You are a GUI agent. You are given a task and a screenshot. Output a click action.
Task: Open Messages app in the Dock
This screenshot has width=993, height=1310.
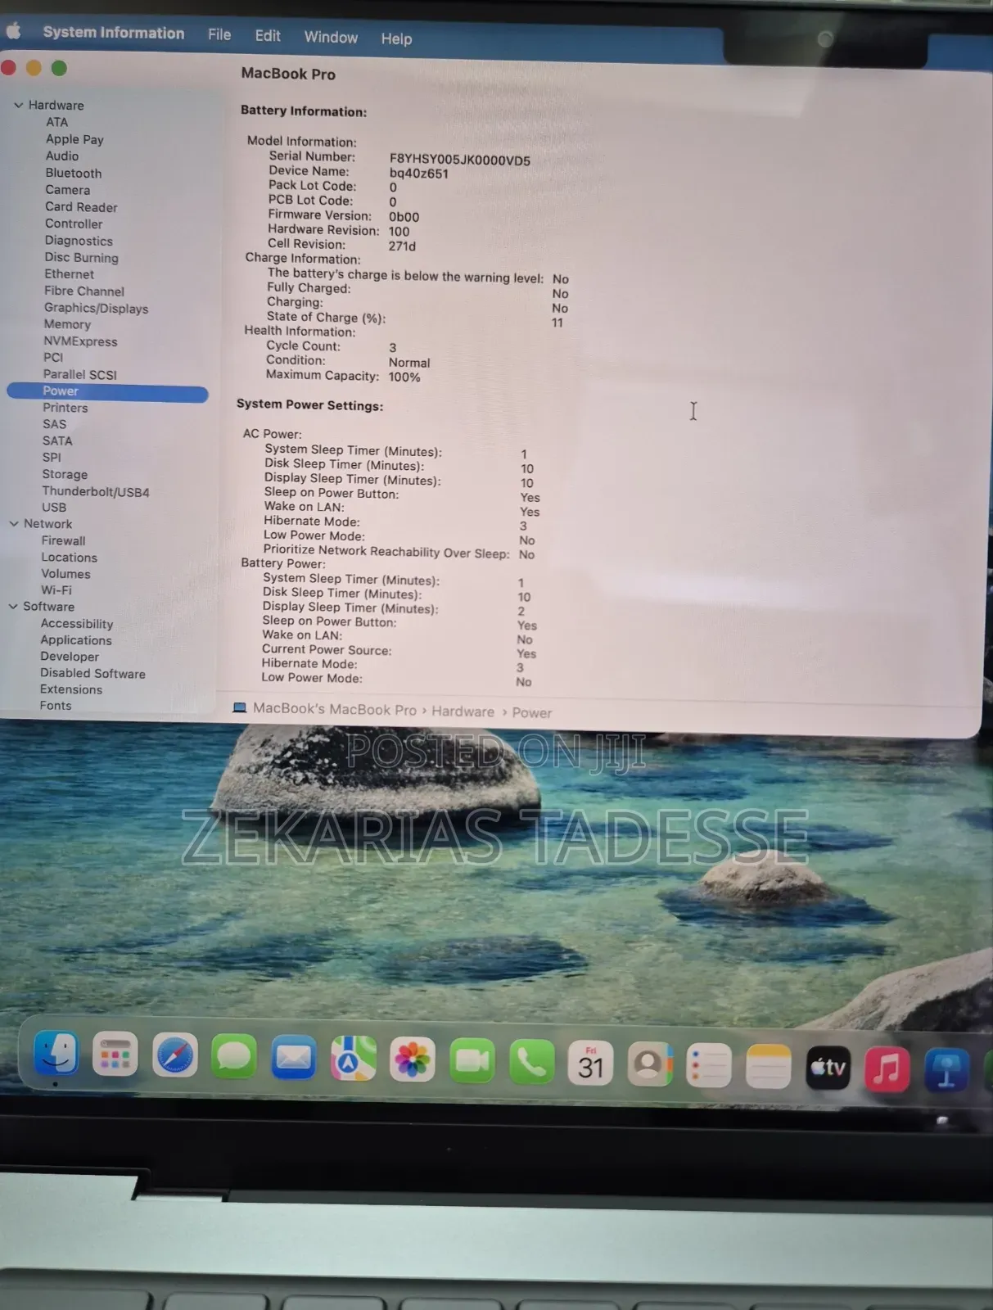coord(234,1057)
